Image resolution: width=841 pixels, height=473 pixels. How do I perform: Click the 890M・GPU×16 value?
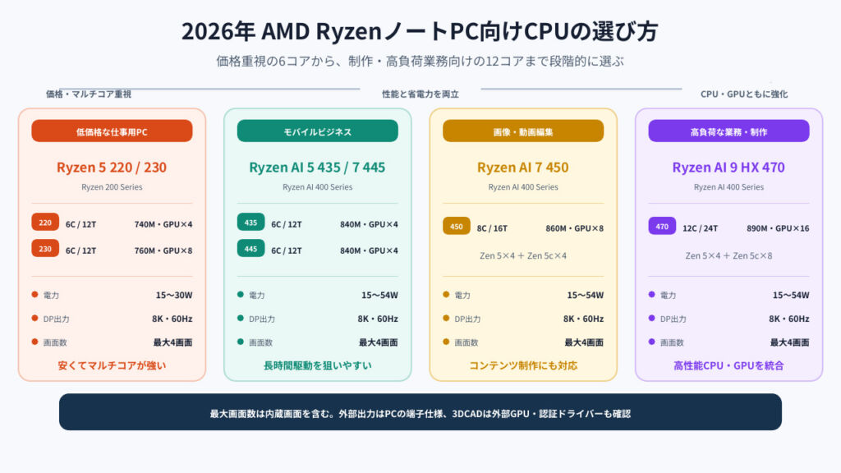coord(778,228)
